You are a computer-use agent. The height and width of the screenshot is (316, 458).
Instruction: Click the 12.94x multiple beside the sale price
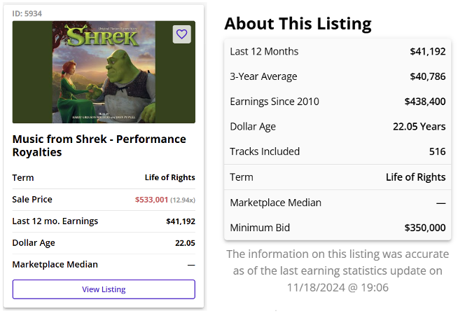[183, 200]
